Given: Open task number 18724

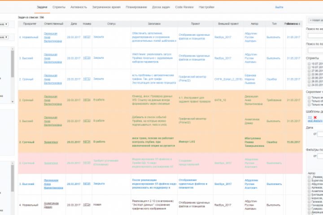Looking at the screenshot, I should [x=87, y=205].
